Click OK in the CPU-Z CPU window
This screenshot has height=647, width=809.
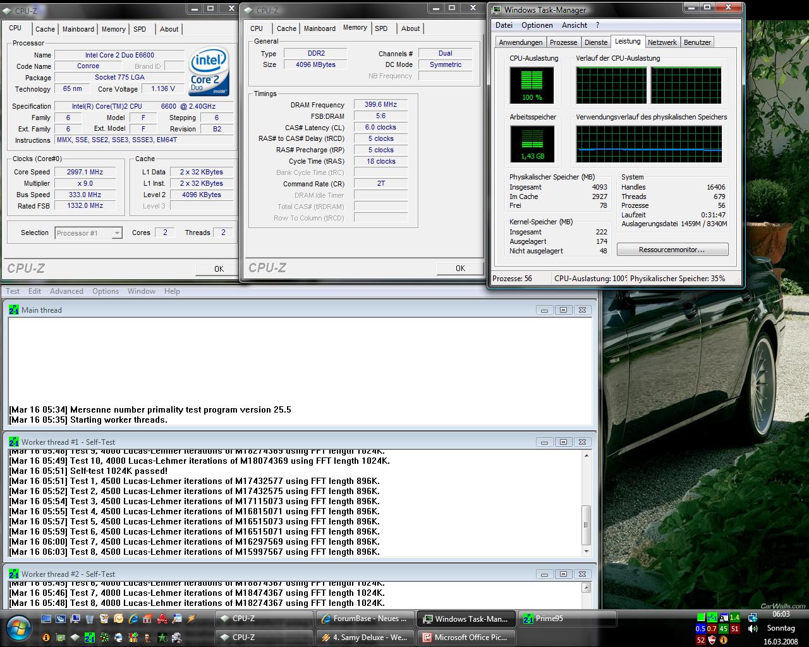click(219, 269)
